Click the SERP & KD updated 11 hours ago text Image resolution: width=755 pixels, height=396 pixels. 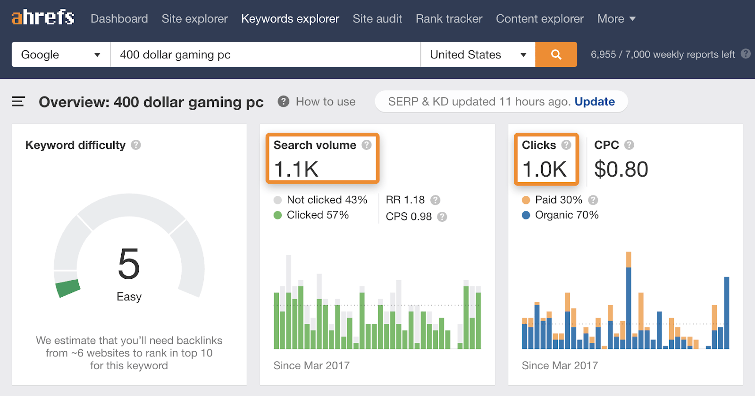pos(479,102)
